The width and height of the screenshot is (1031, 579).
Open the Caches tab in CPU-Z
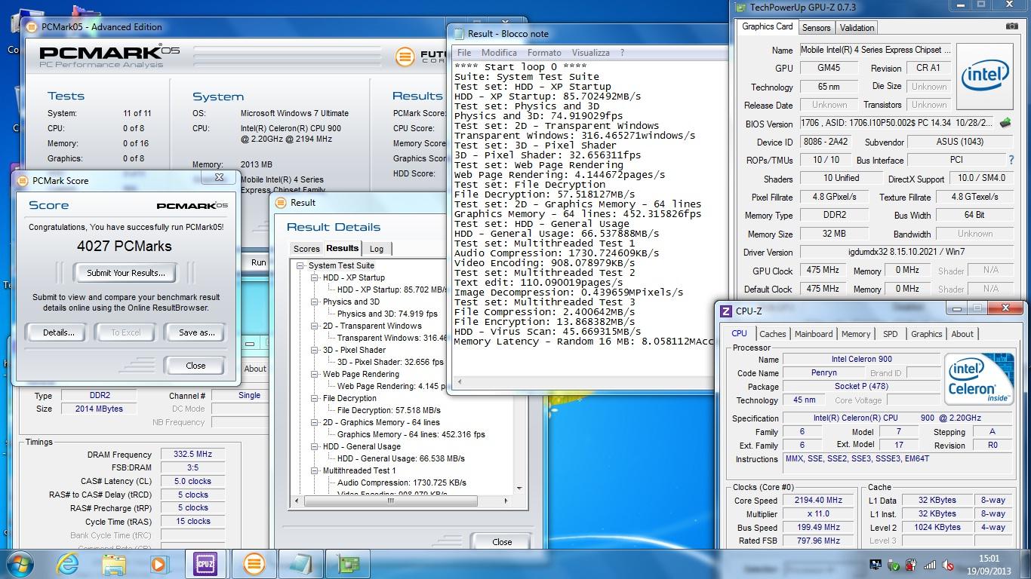pyautogui.click(x=772, y=334)
